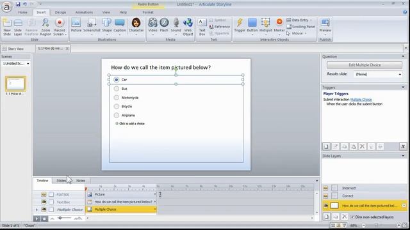Select the Correct slide layer

point(365,196)
